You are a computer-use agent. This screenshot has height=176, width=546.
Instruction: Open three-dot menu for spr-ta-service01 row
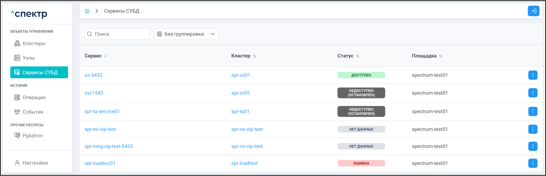(x=533, y=111)
